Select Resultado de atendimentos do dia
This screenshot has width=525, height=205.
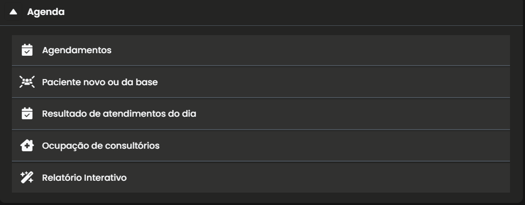[261, 114]
